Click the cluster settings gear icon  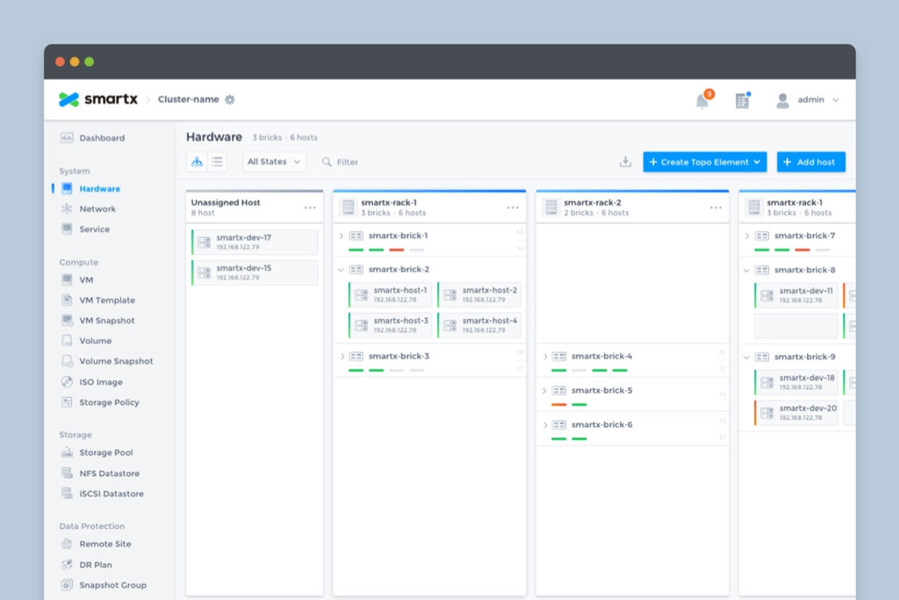pos(230,100)
